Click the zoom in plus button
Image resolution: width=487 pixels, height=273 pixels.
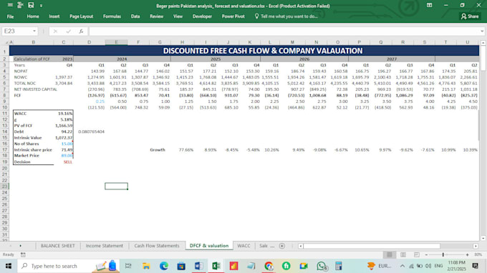pos(467,254)
